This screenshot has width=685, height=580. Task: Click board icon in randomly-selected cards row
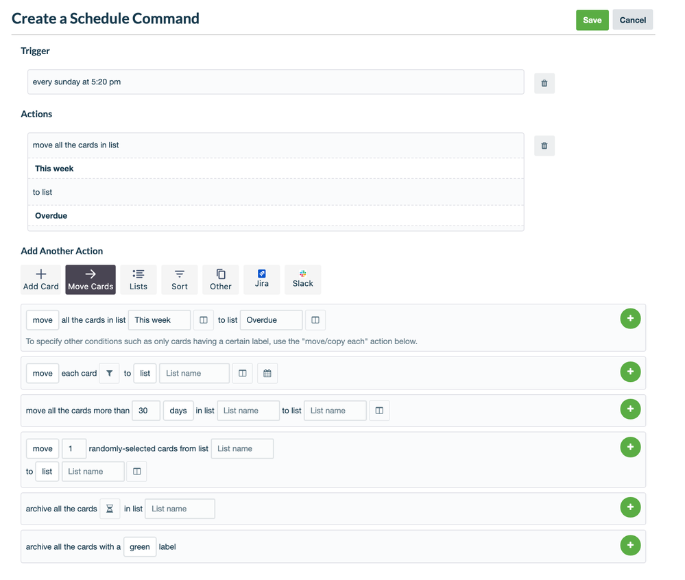click(x=136, y=472)
